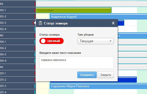
Task: Click the cyan status marker of room 104-1
Action: point(35,42)
